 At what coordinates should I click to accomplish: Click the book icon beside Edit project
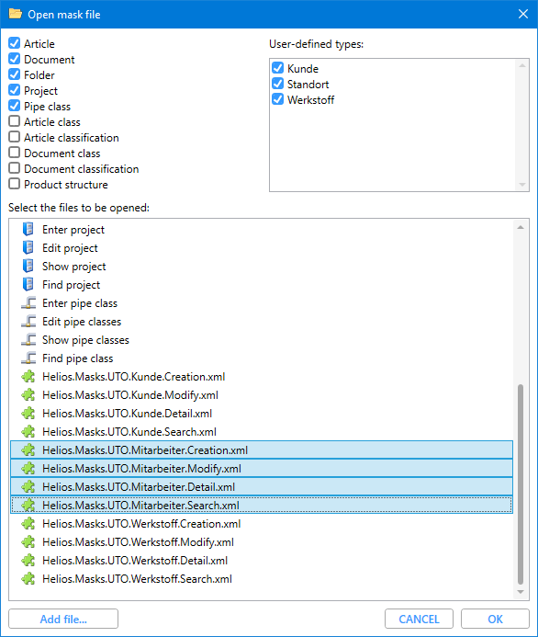pyautogui.click(x=28, y=247)
